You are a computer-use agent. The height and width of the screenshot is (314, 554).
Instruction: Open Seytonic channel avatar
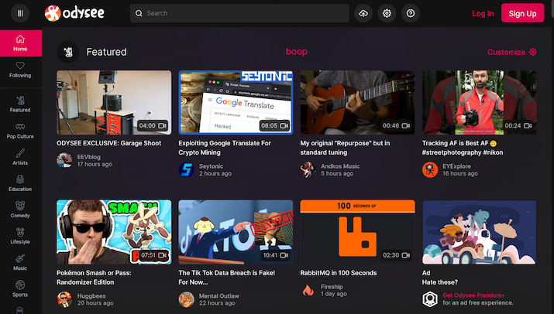(186, 169)
